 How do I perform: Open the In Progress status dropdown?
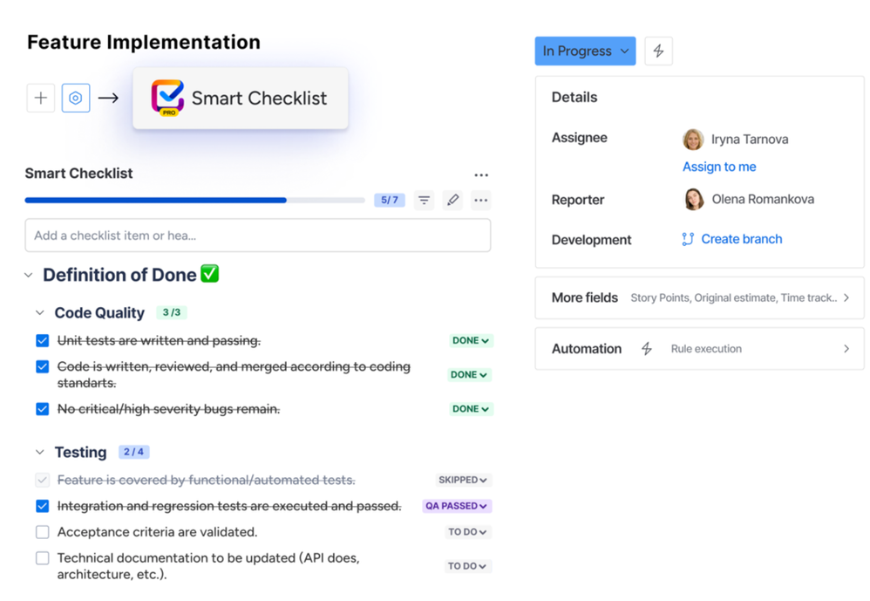[585, 51]
